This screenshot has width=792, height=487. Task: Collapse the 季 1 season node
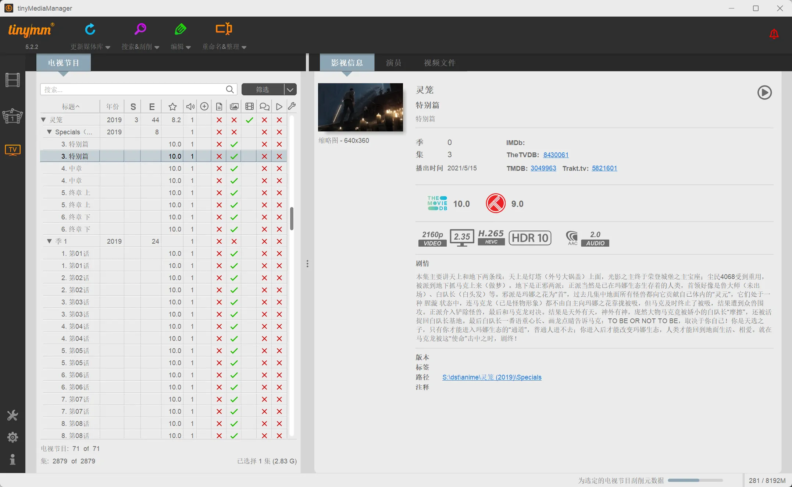point(49,241)
